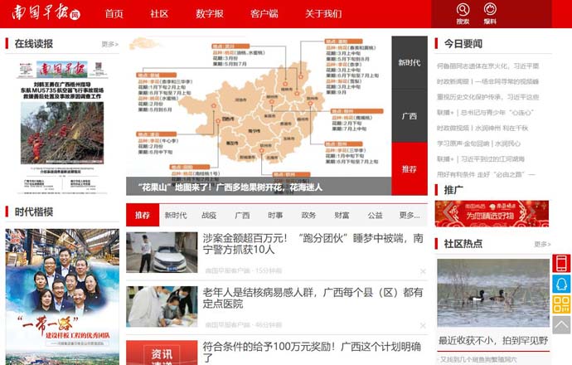The width and height of the screenshot is (572, 365).
Task: Go to 首页 in the navigation bar
Action: 114,14
